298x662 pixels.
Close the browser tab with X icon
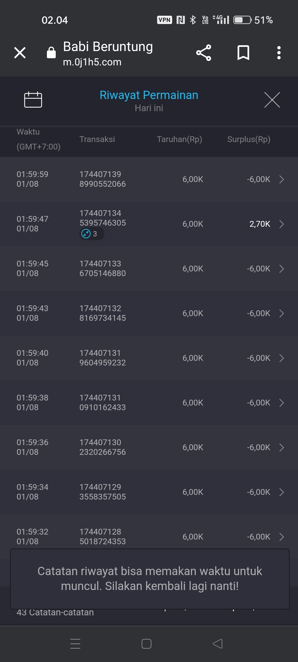coord(20,53)
